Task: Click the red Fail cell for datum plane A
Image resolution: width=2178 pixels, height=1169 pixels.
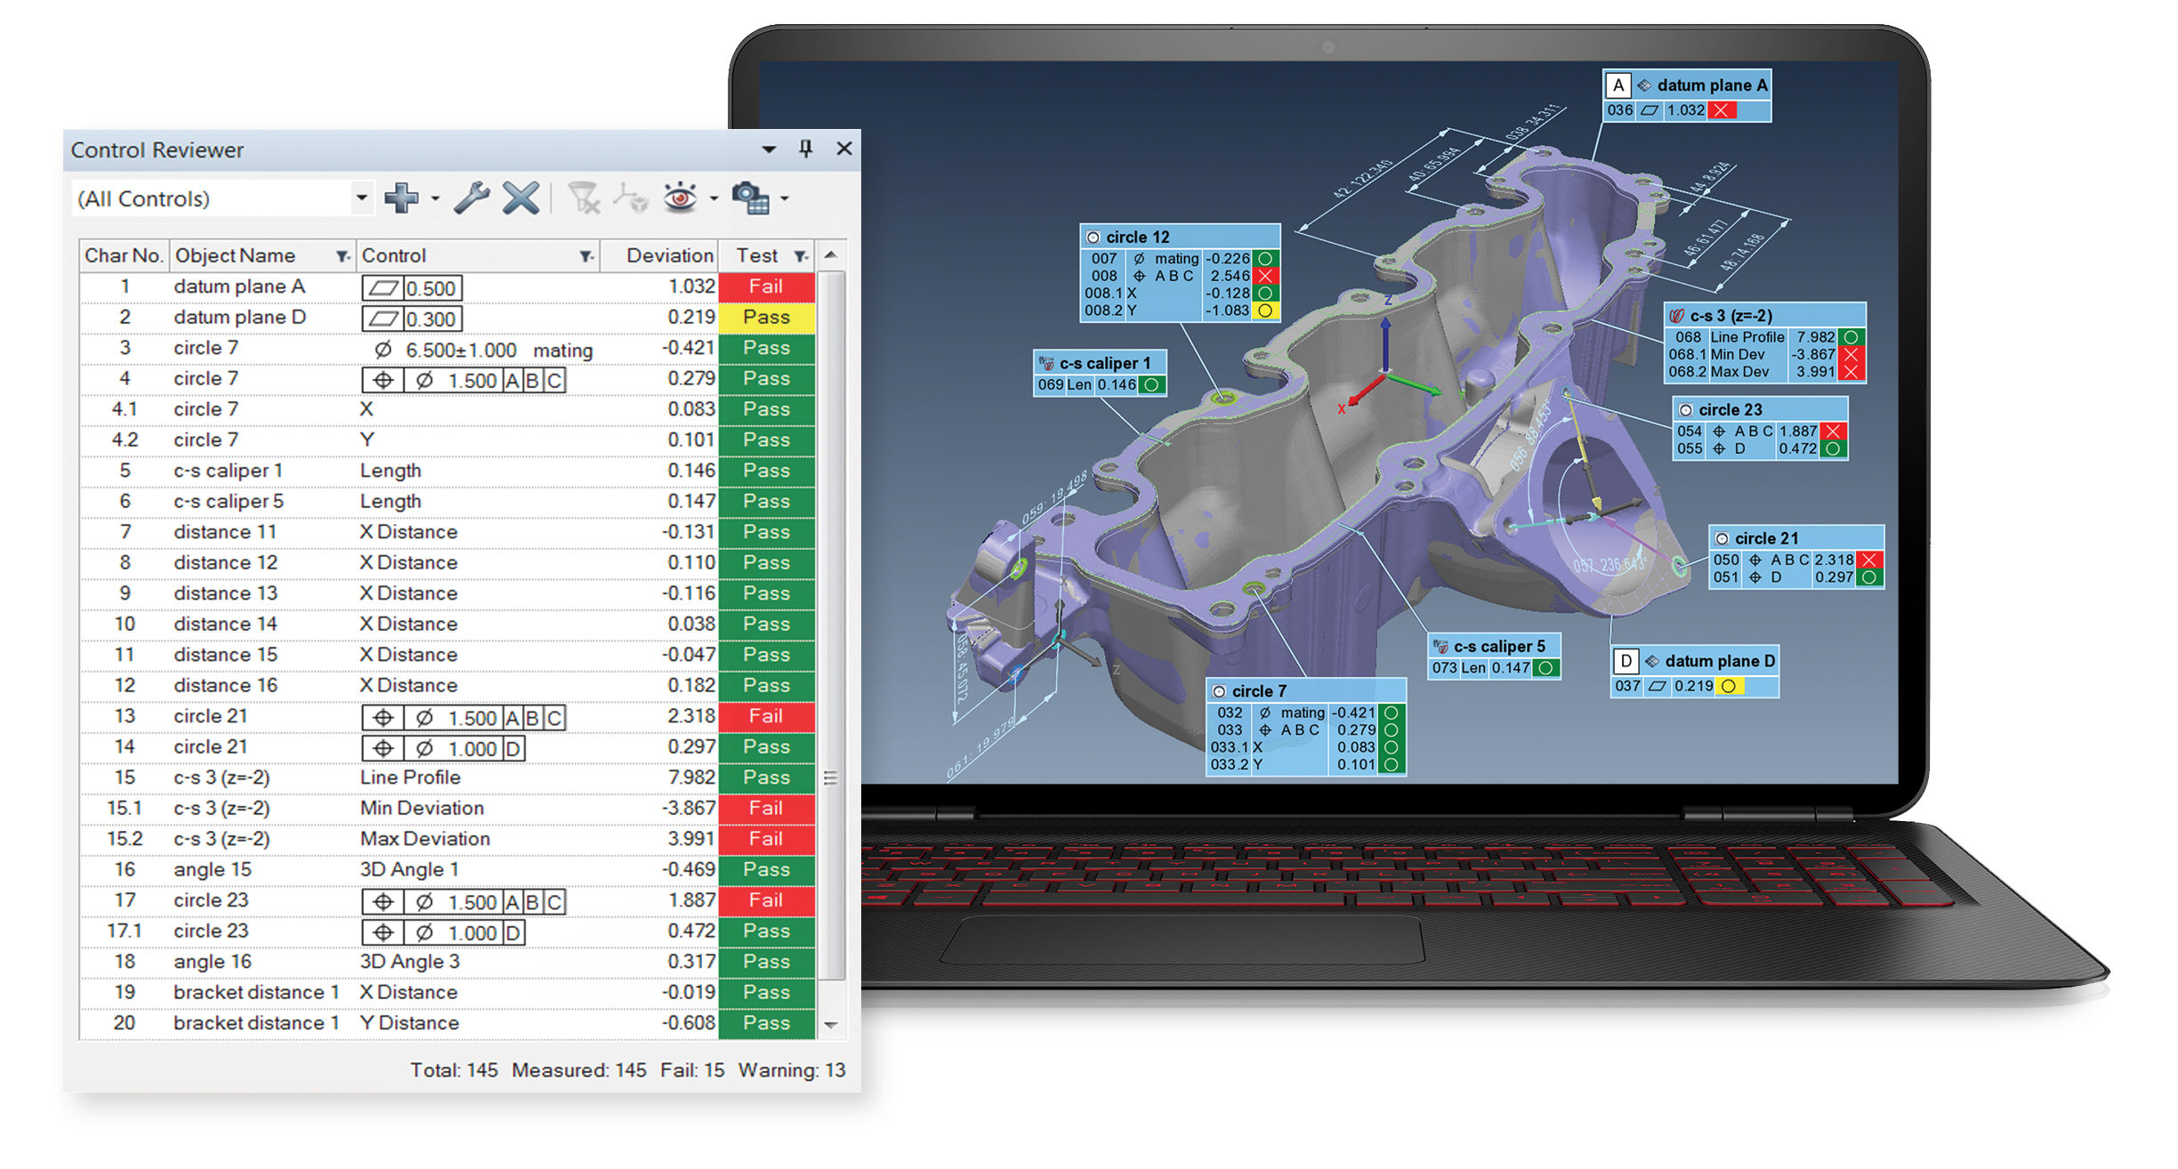Action: pos(766,286)
